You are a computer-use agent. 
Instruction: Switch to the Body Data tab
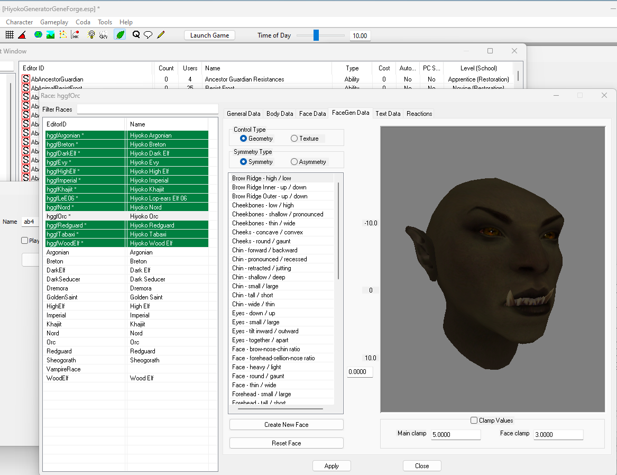[x=280, y=114]
